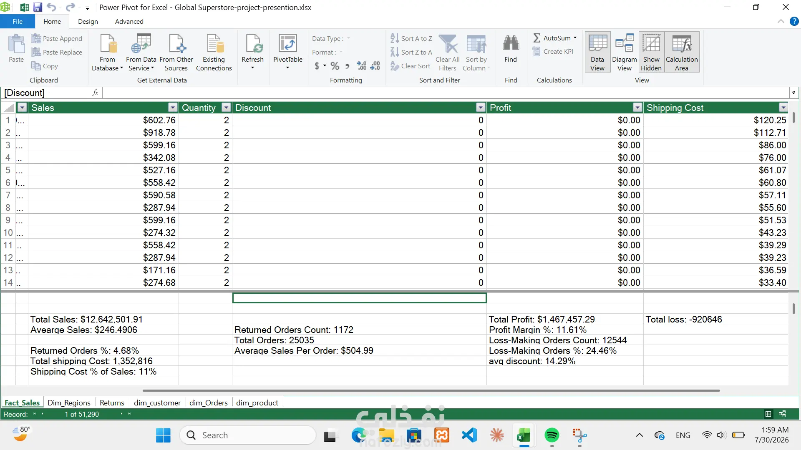Choose From Other Sources
The width and height of the screenshot is (801, 450).
(176, 52)
